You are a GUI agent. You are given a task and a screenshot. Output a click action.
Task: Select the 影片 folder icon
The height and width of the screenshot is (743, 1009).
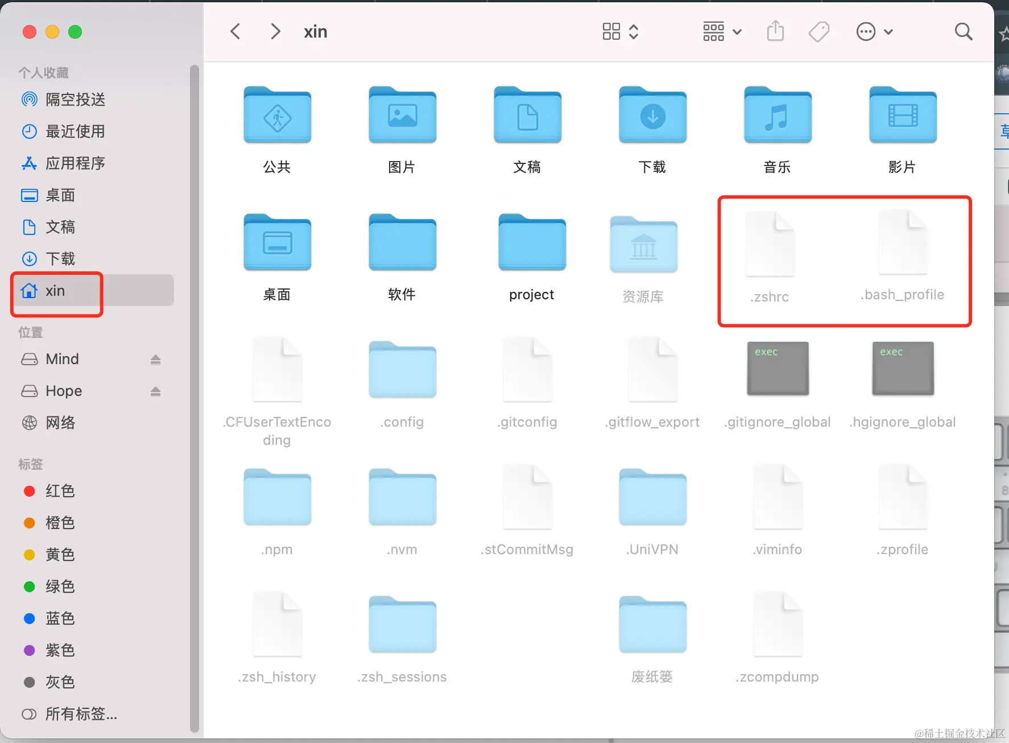pyautogui.click(x=903, y=115)
